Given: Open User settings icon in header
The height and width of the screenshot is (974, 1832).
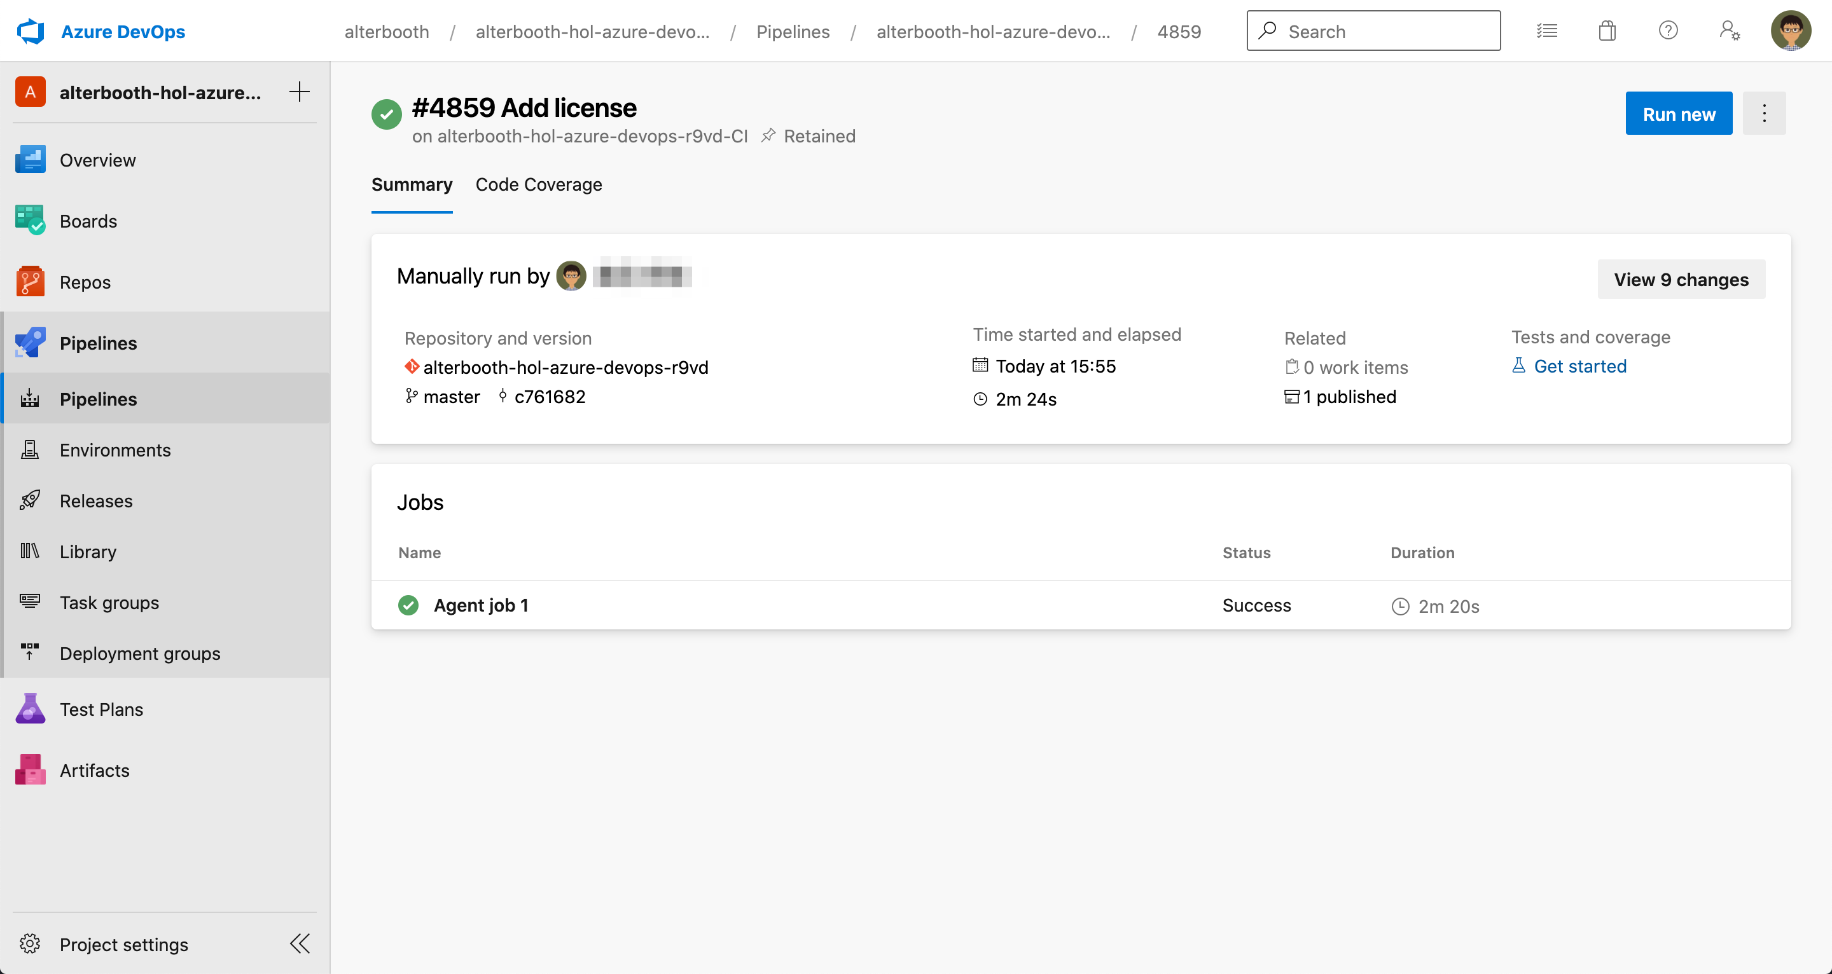Looking at the screenshot, I should [1730, 31].
